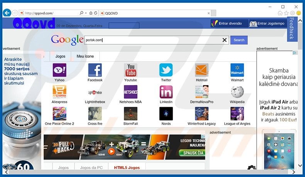Click horizontal scrollbar left arrow
The height and width of the screenshot is (177, 305).
(x=7, y=172)
